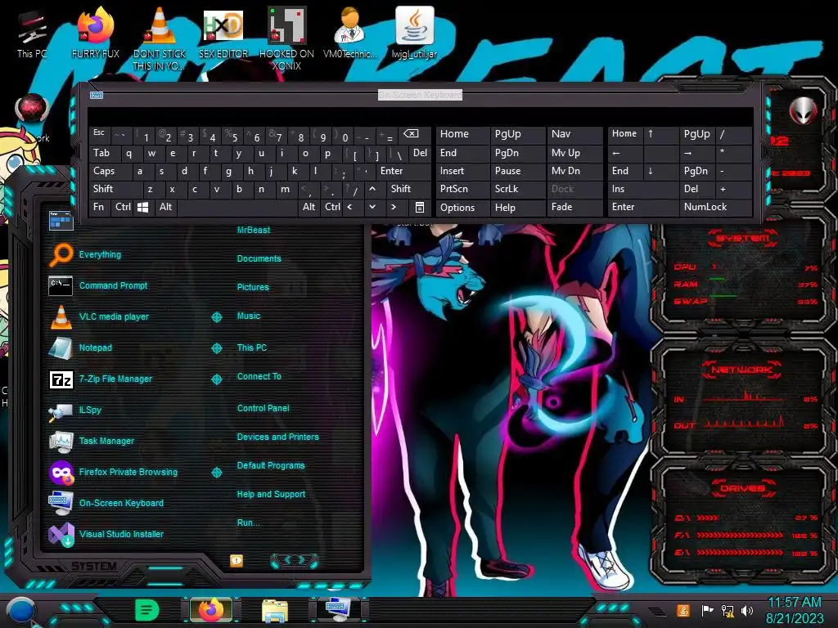
Task: Click the Enter key beside the quote key
Action: click(403, 171)
